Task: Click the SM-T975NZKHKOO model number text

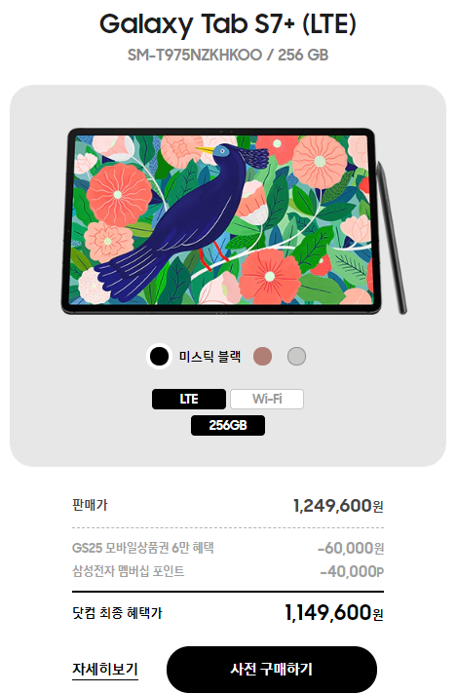Action: pyautogui.click(x=195, y=55)
